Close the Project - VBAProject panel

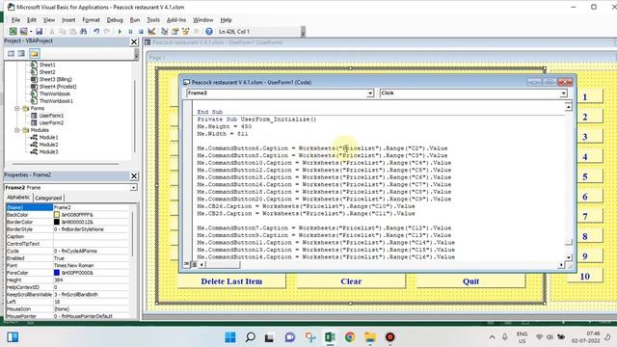(x=134, y=41)
